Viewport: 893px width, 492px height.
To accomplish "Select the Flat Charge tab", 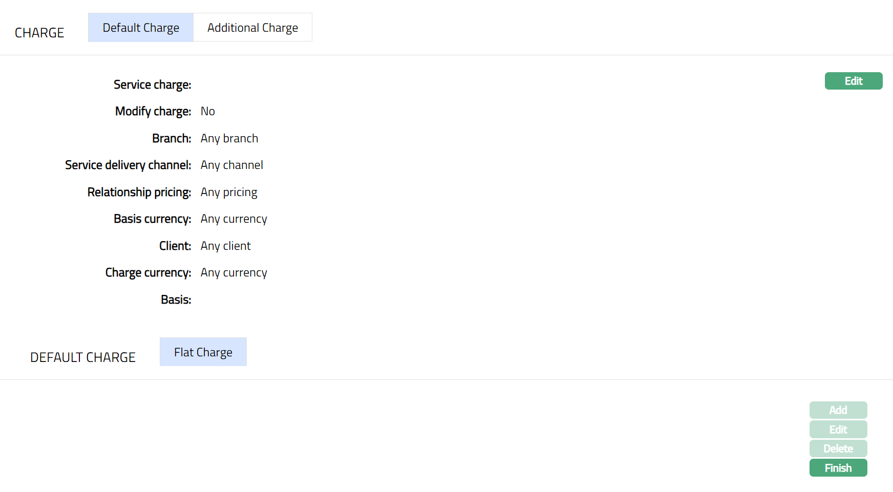I will (203, 352).
